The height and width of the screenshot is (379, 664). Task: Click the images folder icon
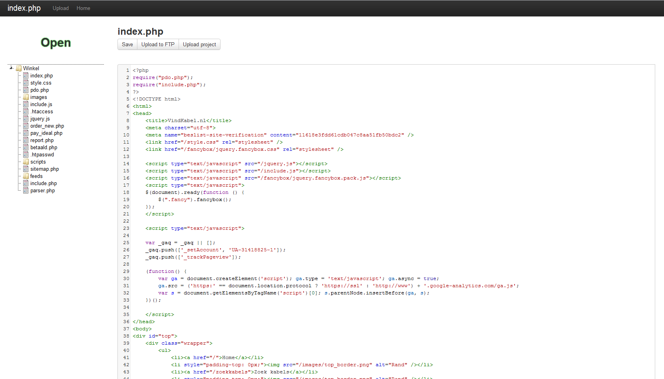(26, 97)
